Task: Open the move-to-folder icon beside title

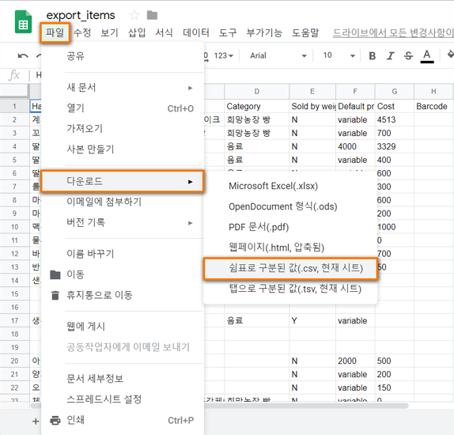Action: pyautogui.click(x=152, y=15)
